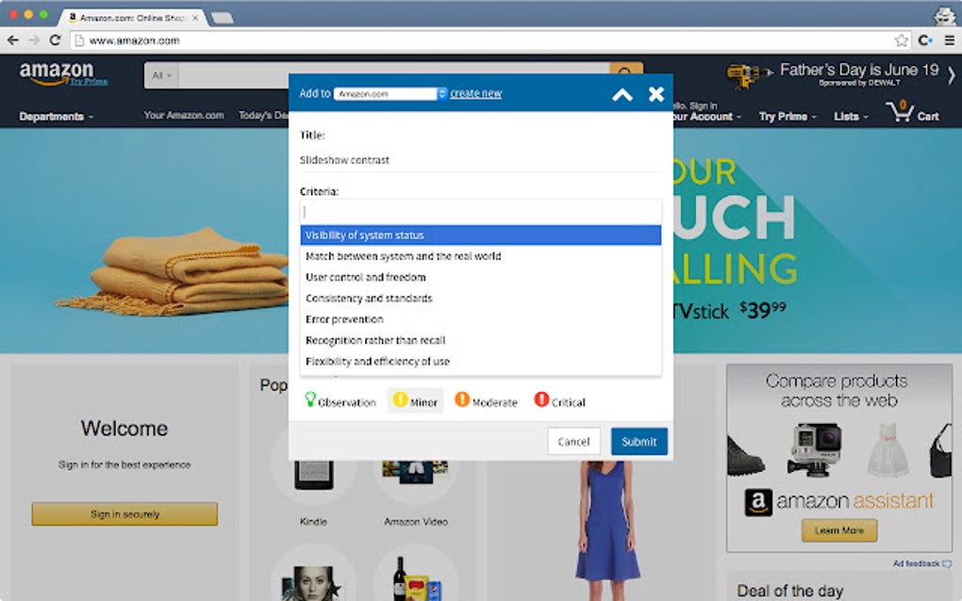Close the add issue dialog
Viewport: 962px width, 601px height.
[x=655, y=94]
